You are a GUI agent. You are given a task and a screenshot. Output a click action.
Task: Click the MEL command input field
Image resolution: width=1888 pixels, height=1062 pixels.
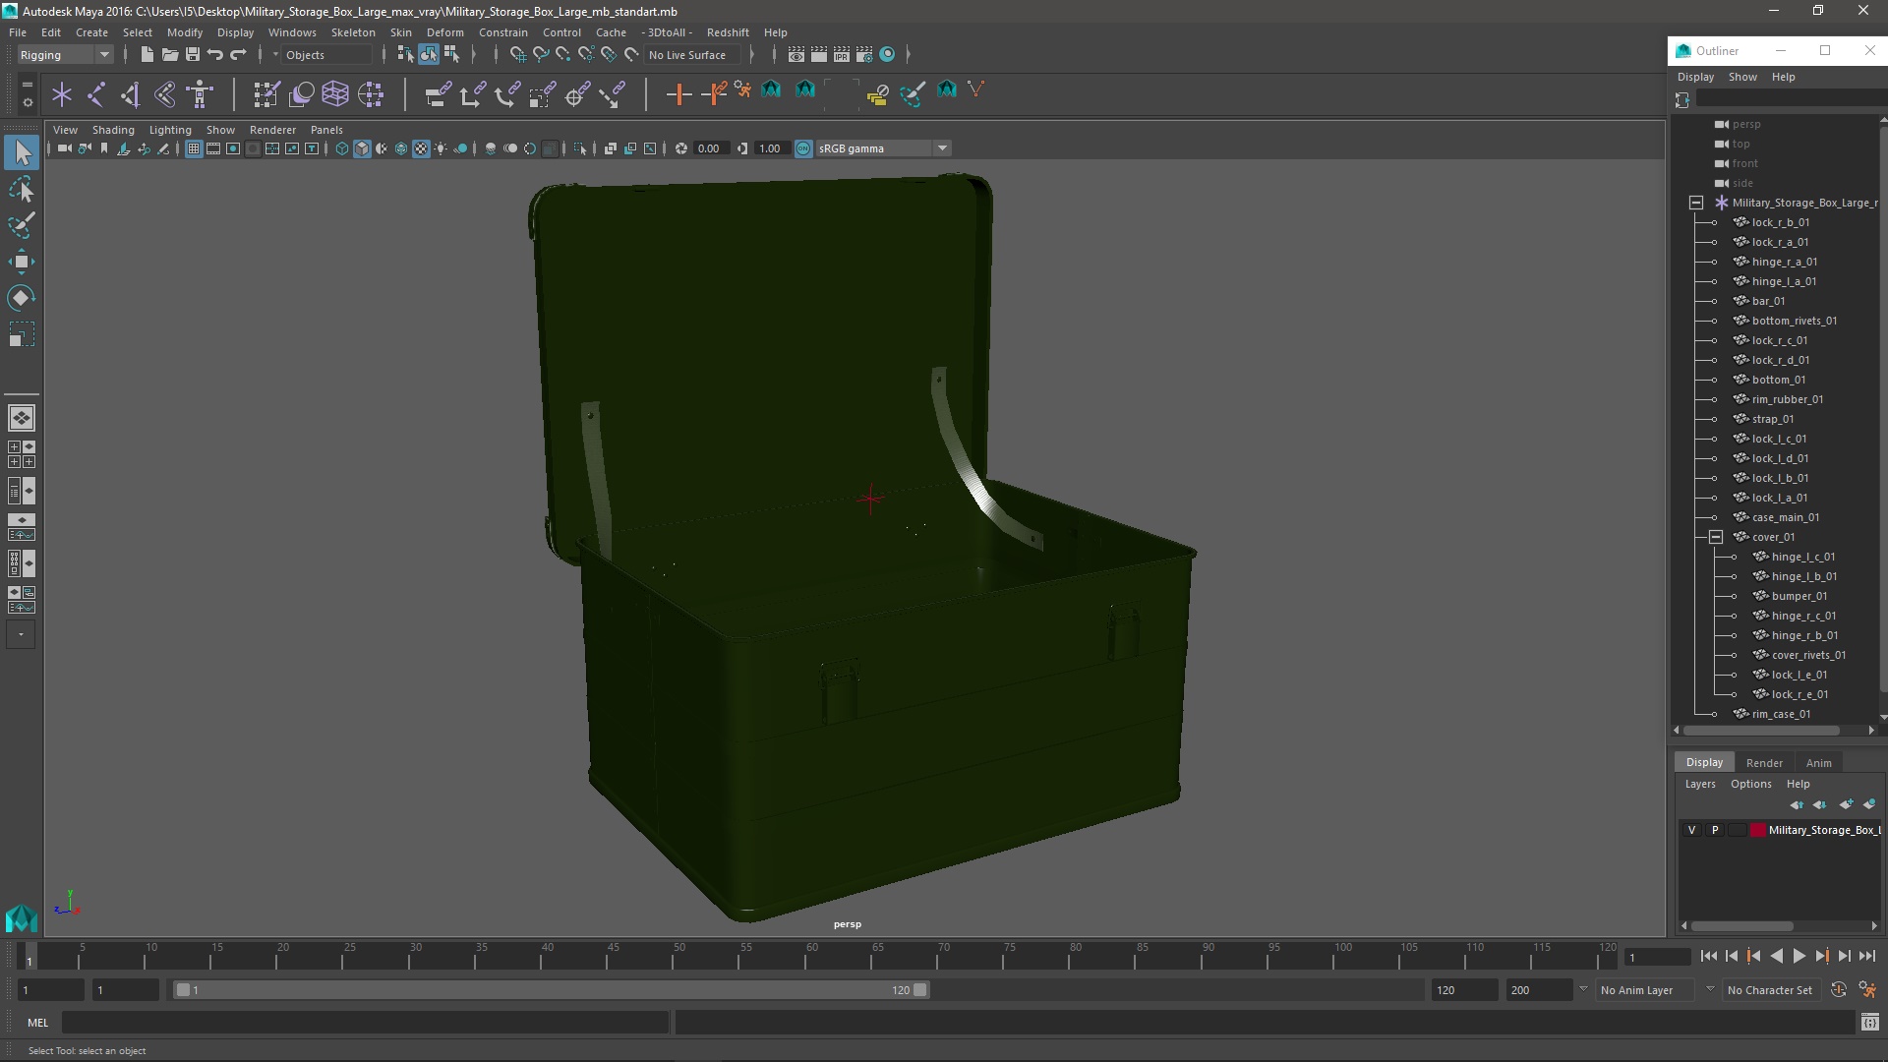pos(366,1023)
